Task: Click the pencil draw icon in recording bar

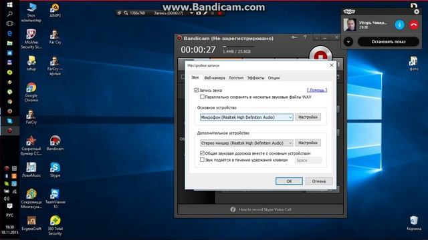Action: [x=205, y=13]
